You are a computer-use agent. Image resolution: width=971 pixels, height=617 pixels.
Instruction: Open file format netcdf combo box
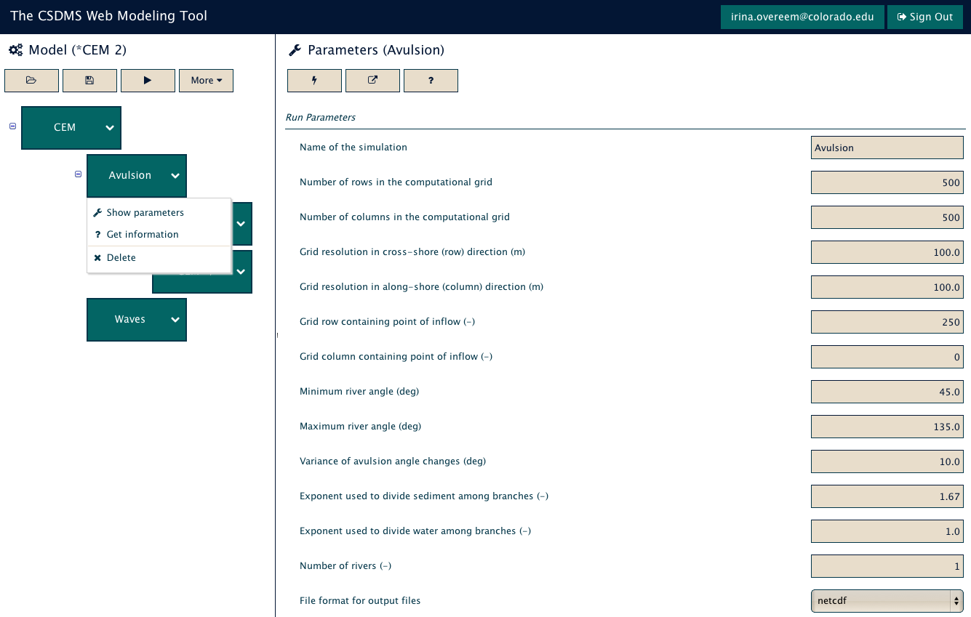click(x=887, y=601)
